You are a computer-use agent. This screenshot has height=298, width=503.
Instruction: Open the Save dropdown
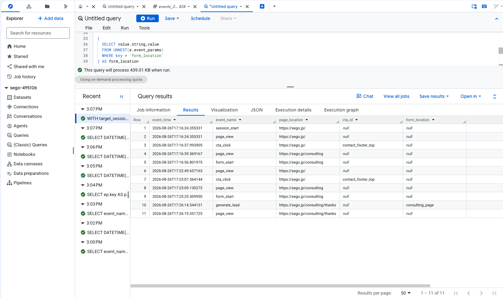(x=172, y=18)
